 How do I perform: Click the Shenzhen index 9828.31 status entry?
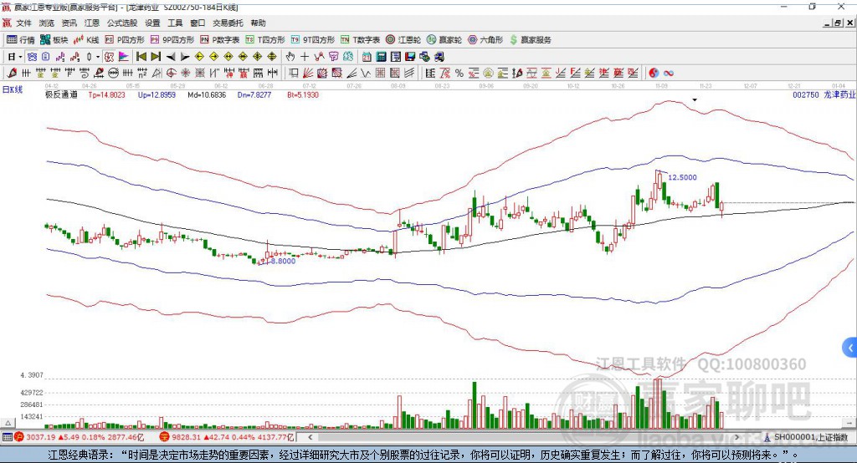click(x=227, y=437)
